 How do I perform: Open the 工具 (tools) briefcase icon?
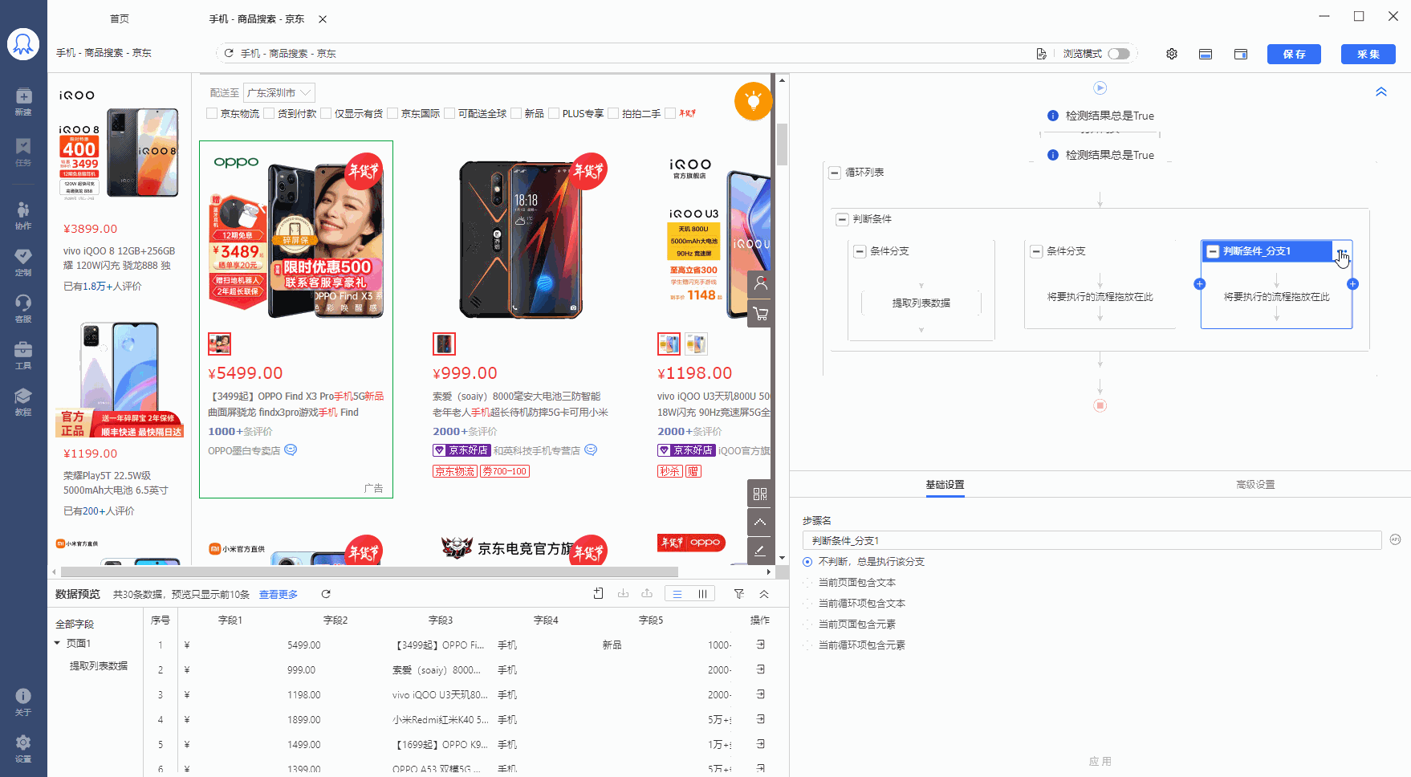[x=23, y=356]
